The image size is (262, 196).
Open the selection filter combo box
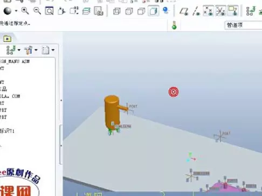coord(243,25)
